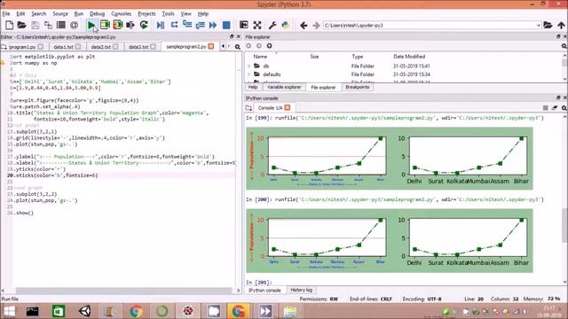Viewport: 568px width, 319px height.
Task: Interrupt kernel with console stop square
Action: pyautogui.click(x=545, y=108)
